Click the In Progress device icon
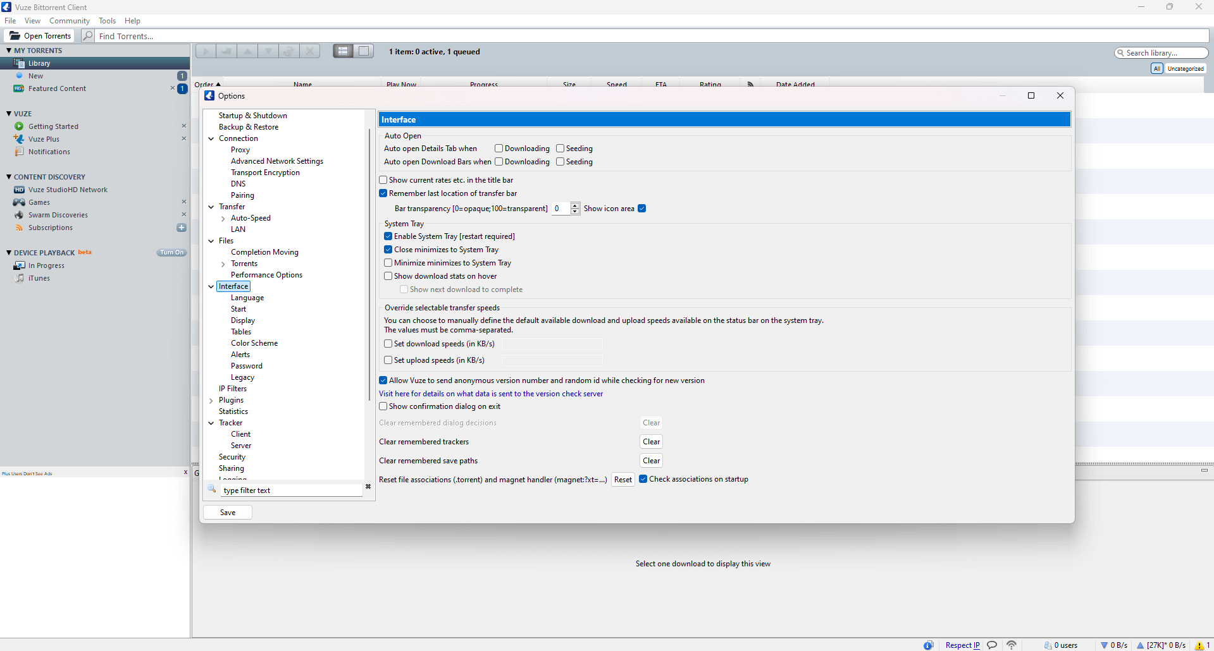1214x651 pixels. point(19,265)
